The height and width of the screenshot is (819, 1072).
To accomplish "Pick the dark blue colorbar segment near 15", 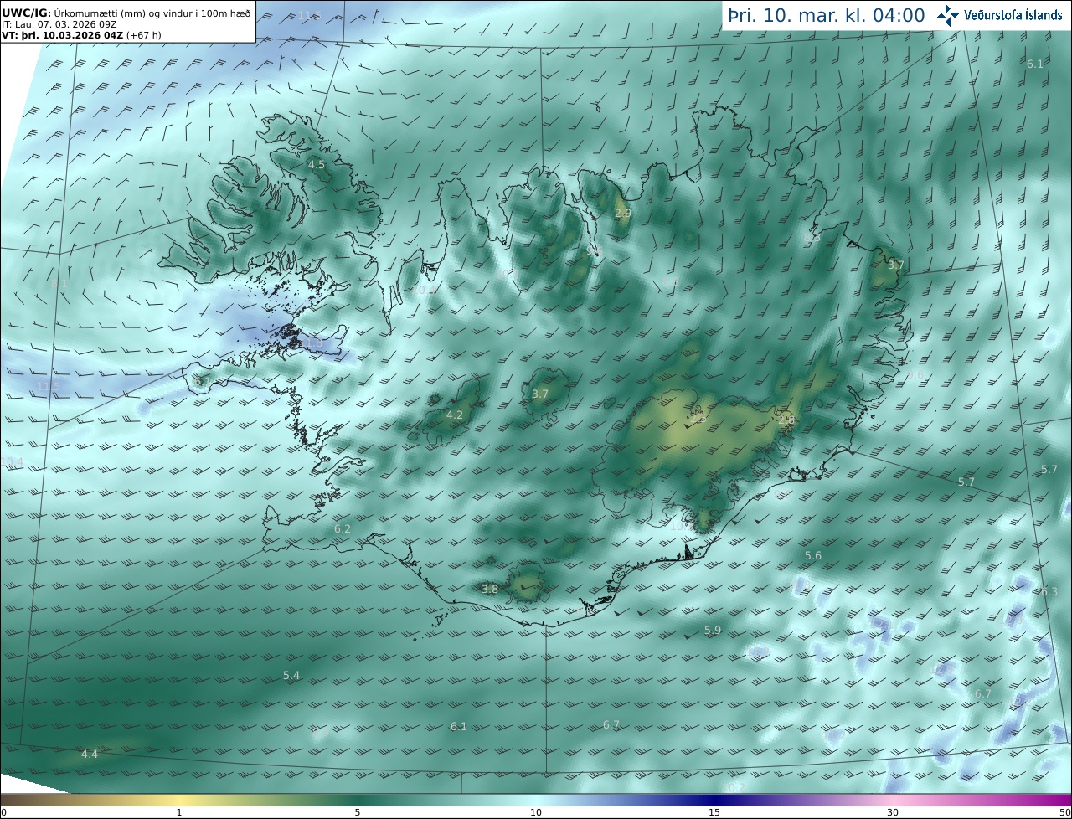I will click(x=714, y=800).
